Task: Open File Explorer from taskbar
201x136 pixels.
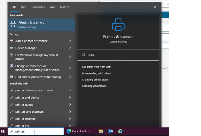Action: [x=101, y=131]
